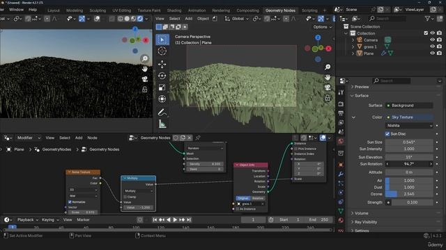Hide the grass 1 object in viewport
Viewport: 446px width, 250px height.
click(x=432, y=47)
